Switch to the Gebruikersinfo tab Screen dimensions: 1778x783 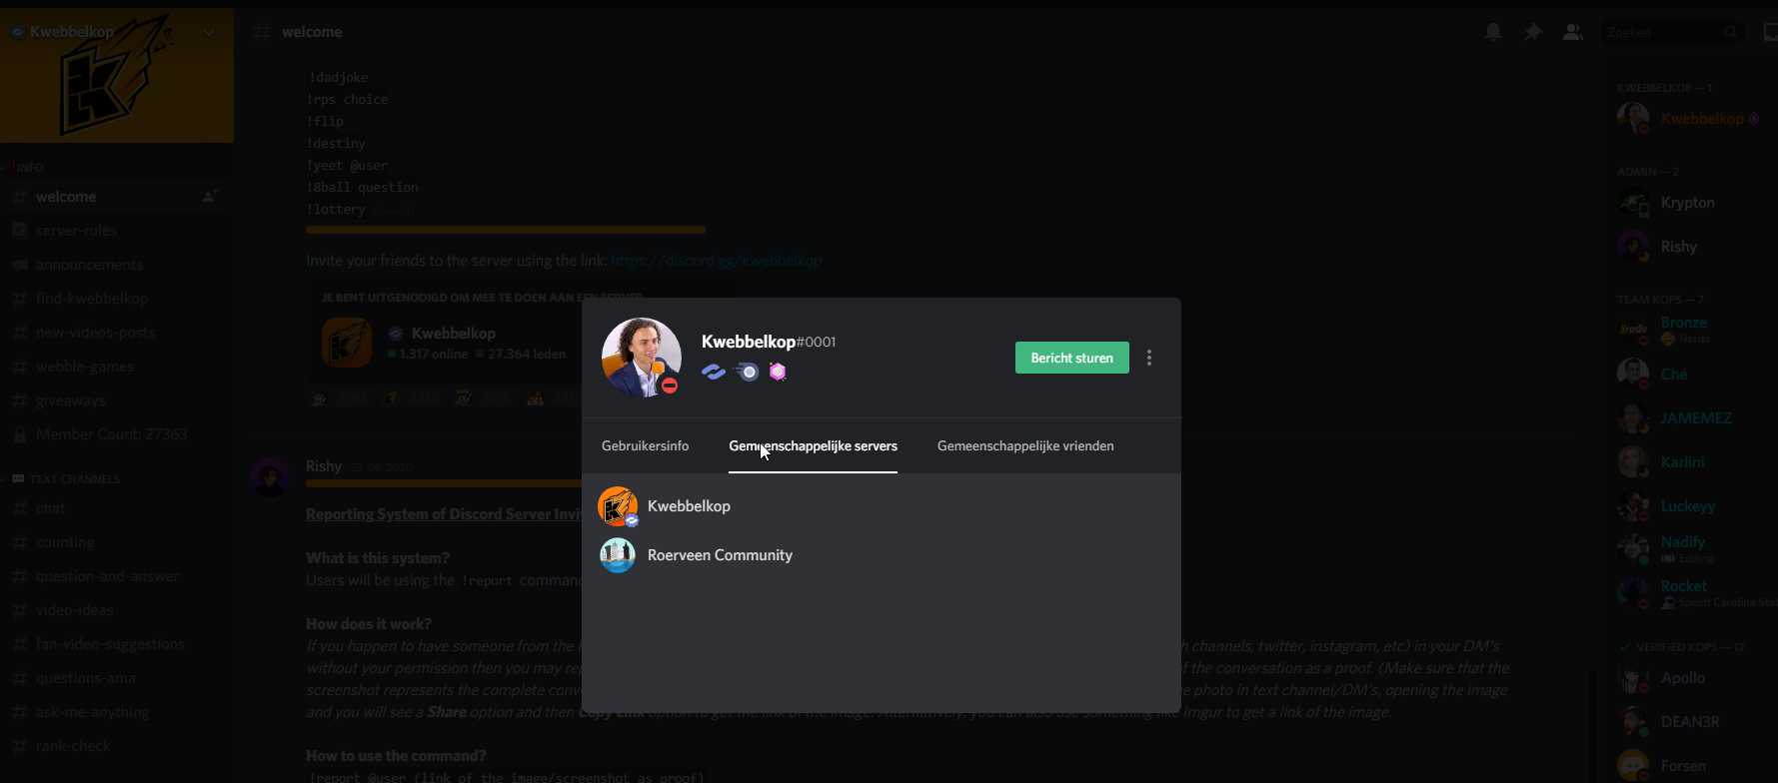click(x=645, y=446)
